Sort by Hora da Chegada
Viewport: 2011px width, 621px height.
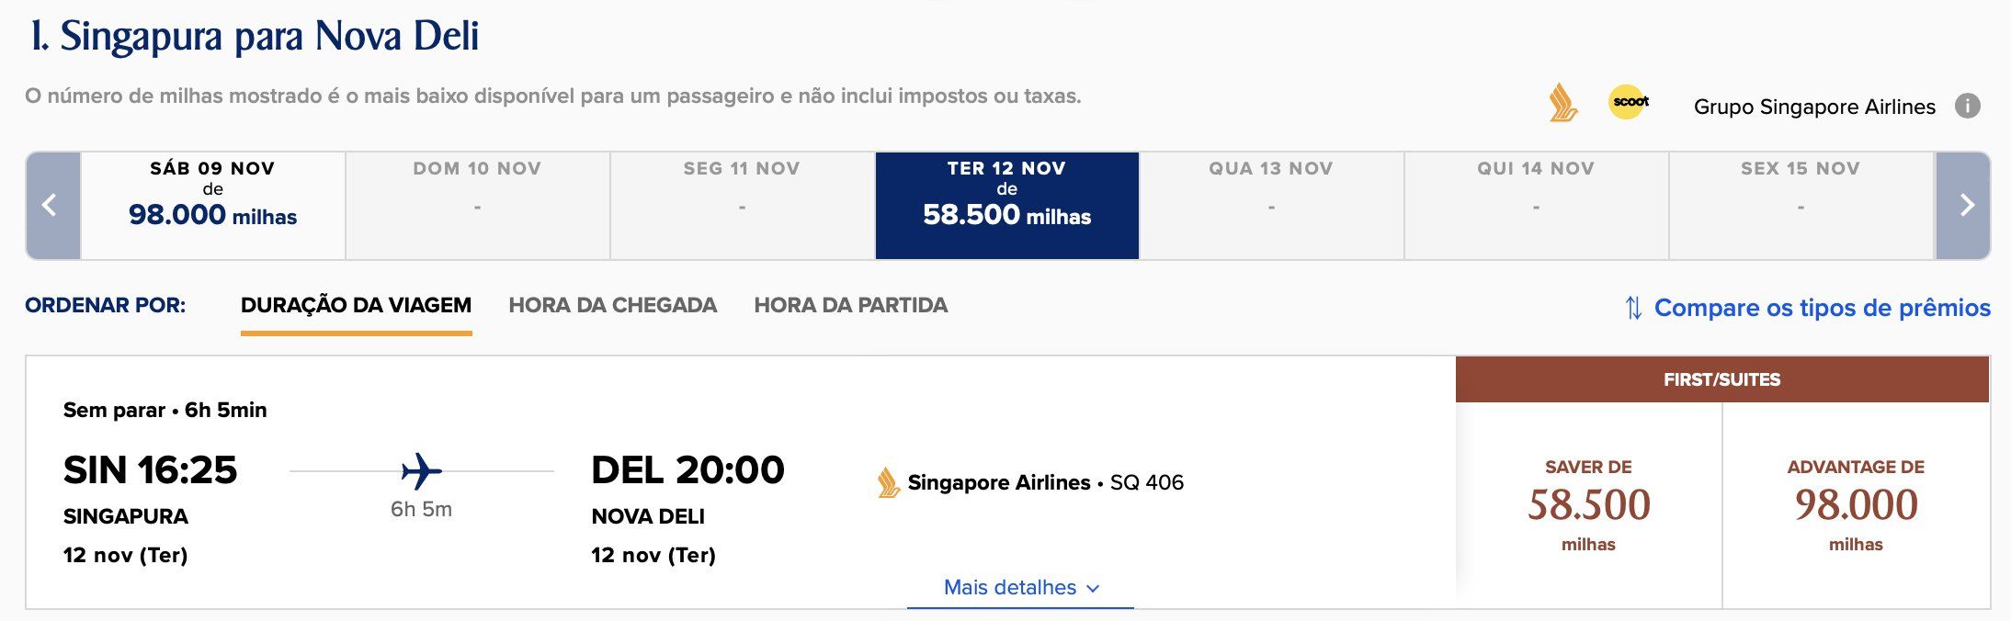pyautogui.click(x=613, y=306)
